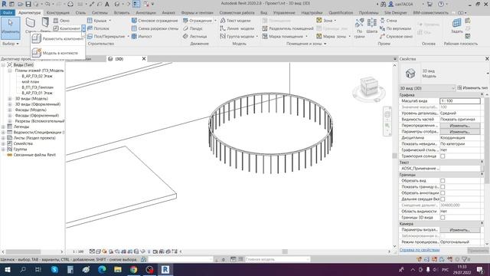Expand Фасады (Модель) tree node

[10, 110]
